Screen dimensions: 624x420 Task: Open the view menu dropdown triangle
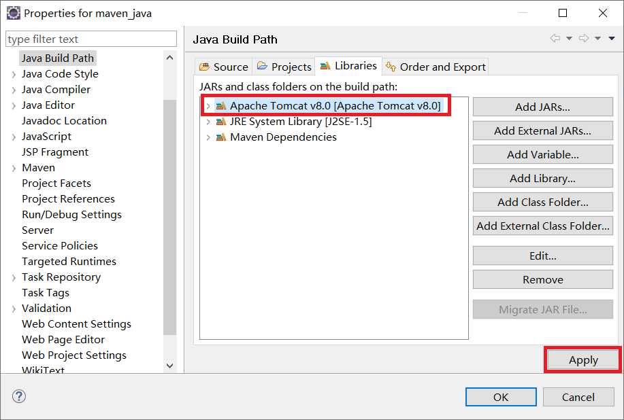[x=612, y=39]
